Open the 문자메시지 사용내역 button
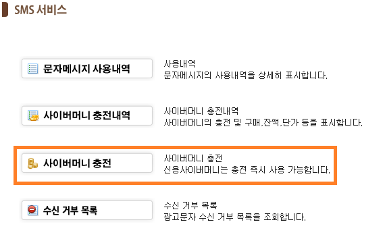385x243 pixels. [x=87, y=68]
